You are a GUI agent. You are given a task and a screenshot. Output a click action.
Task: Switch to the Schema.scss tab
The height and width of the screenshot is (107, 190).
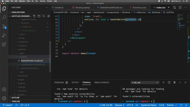coord(139,7)
